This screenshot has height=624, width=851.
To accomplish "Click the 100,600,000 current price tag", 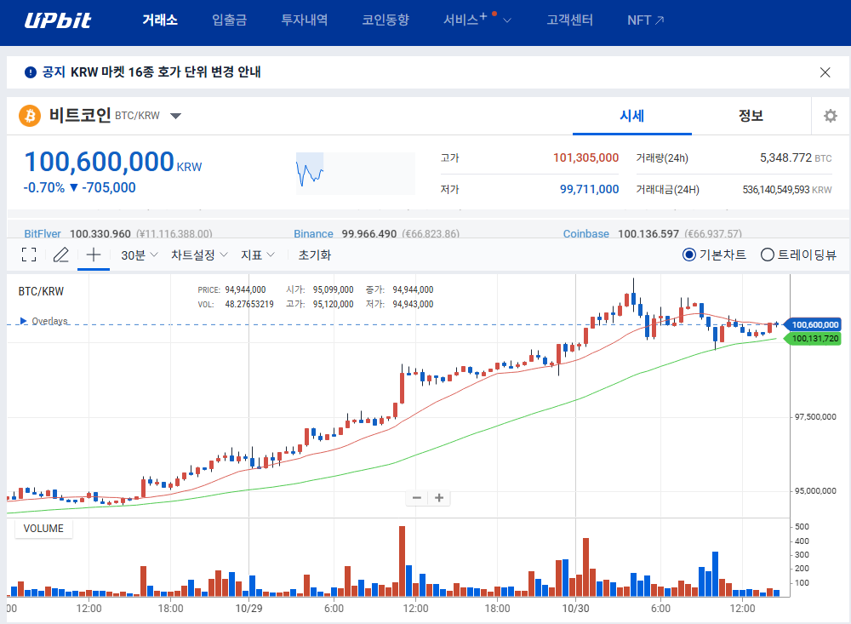I will click(x=814, y=324).
